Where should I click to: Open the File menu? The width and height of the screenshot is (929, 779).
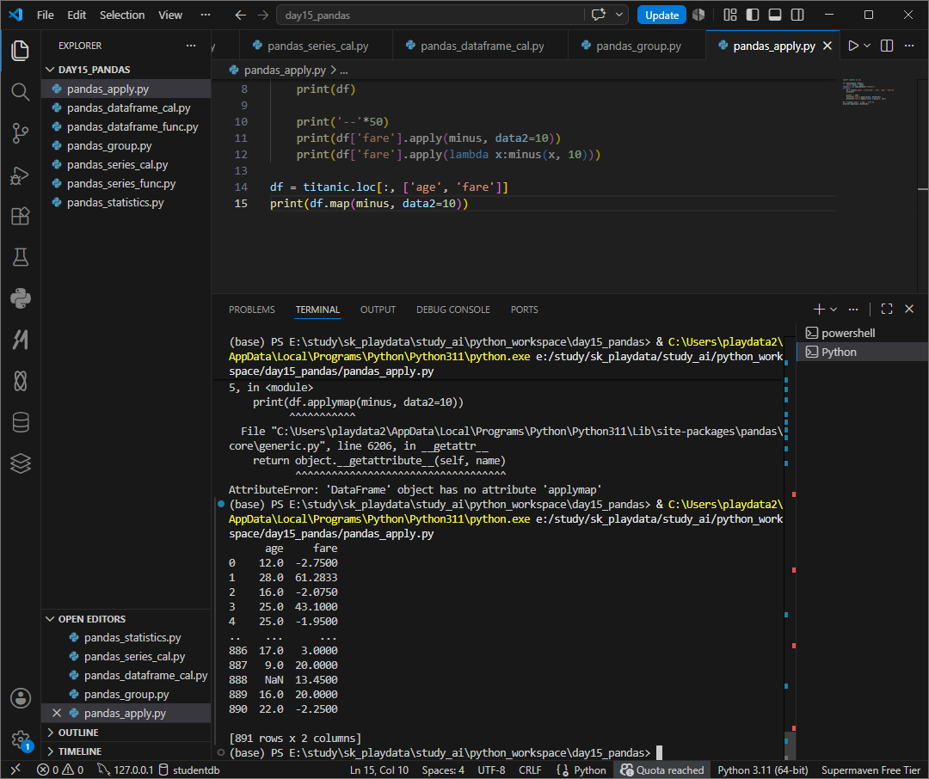(45, 15)
